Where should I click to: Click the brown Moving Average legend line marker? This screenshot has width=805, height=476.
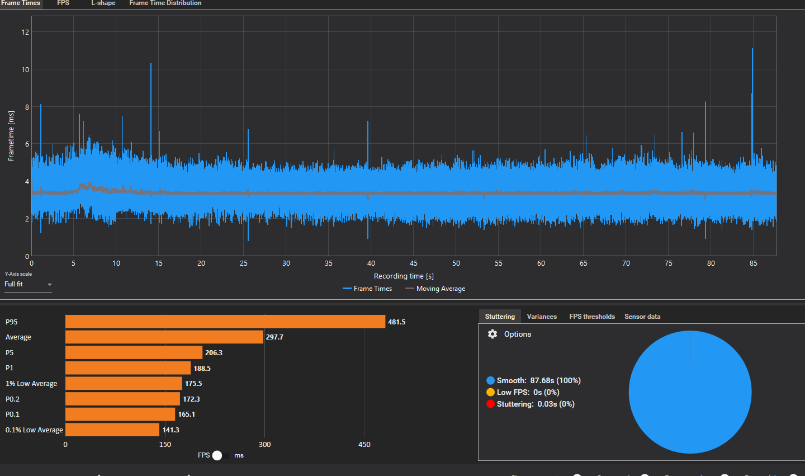pyautogui.click(x=410, y=289)
